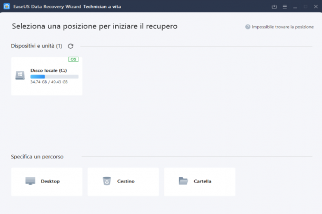Open the hamburger menu in title bar
Image resolution: width=322 pixels, height=214 pixels.
click(285, 7)
